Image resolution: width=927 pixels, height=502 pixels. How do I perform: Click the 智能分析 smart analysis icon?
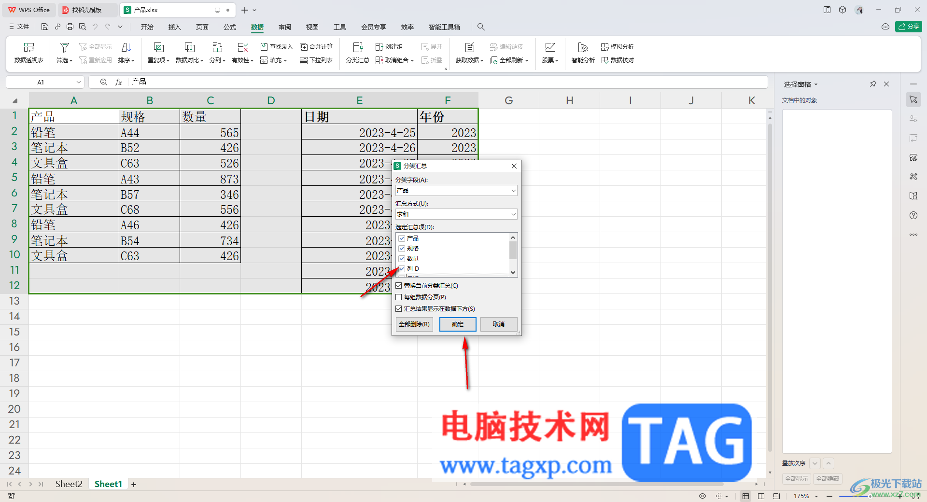point(583,53)
